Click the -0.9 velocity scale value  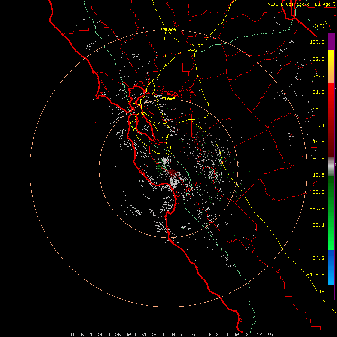pyautogui.click(x=319, y=159)
